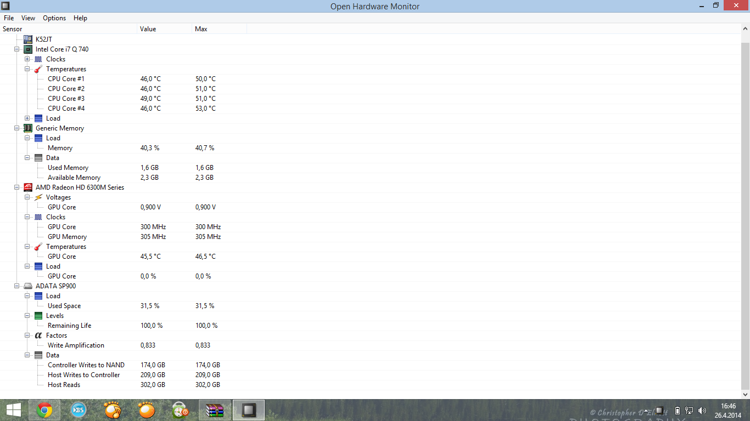The width and height of the screenshot is (750, 421).
Task: Collapse the ADATA SP900 node
Action: (x=17, y=286)
